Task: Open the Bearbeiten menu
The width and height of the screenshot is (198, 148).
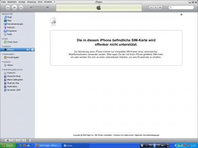Action: 12,2
